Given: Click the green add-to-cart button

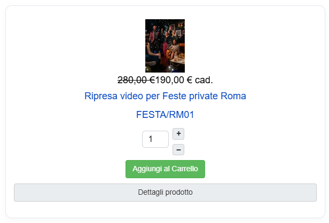Looking at the screenshot, I should coord(166,169).
